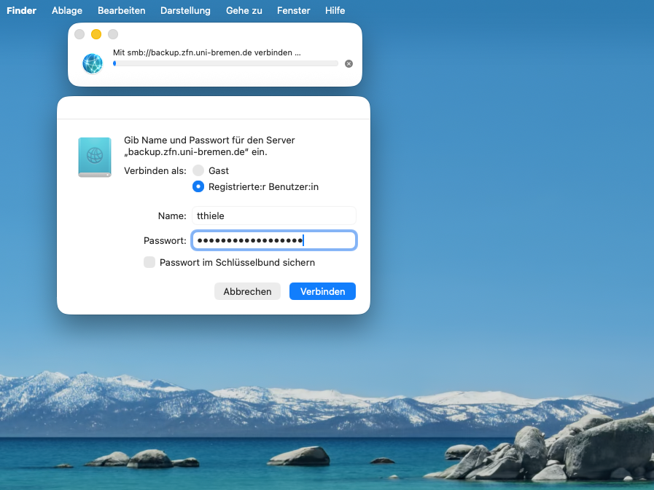Open the Bearbeiten menu
The height and width of the screenshot is (490, 654).
(121, 10)
